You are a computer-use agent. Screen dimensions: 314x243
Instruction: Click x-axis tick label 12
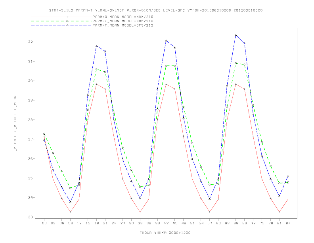coord(79,223)
